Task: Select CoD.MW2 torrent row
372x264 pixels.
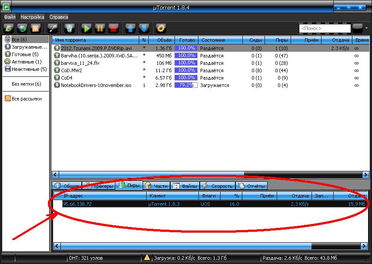Action: [x=211, y=70]
